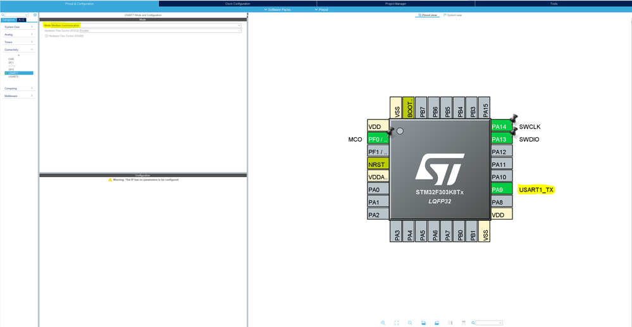Click the SWCLK pin label

[530, 126]
